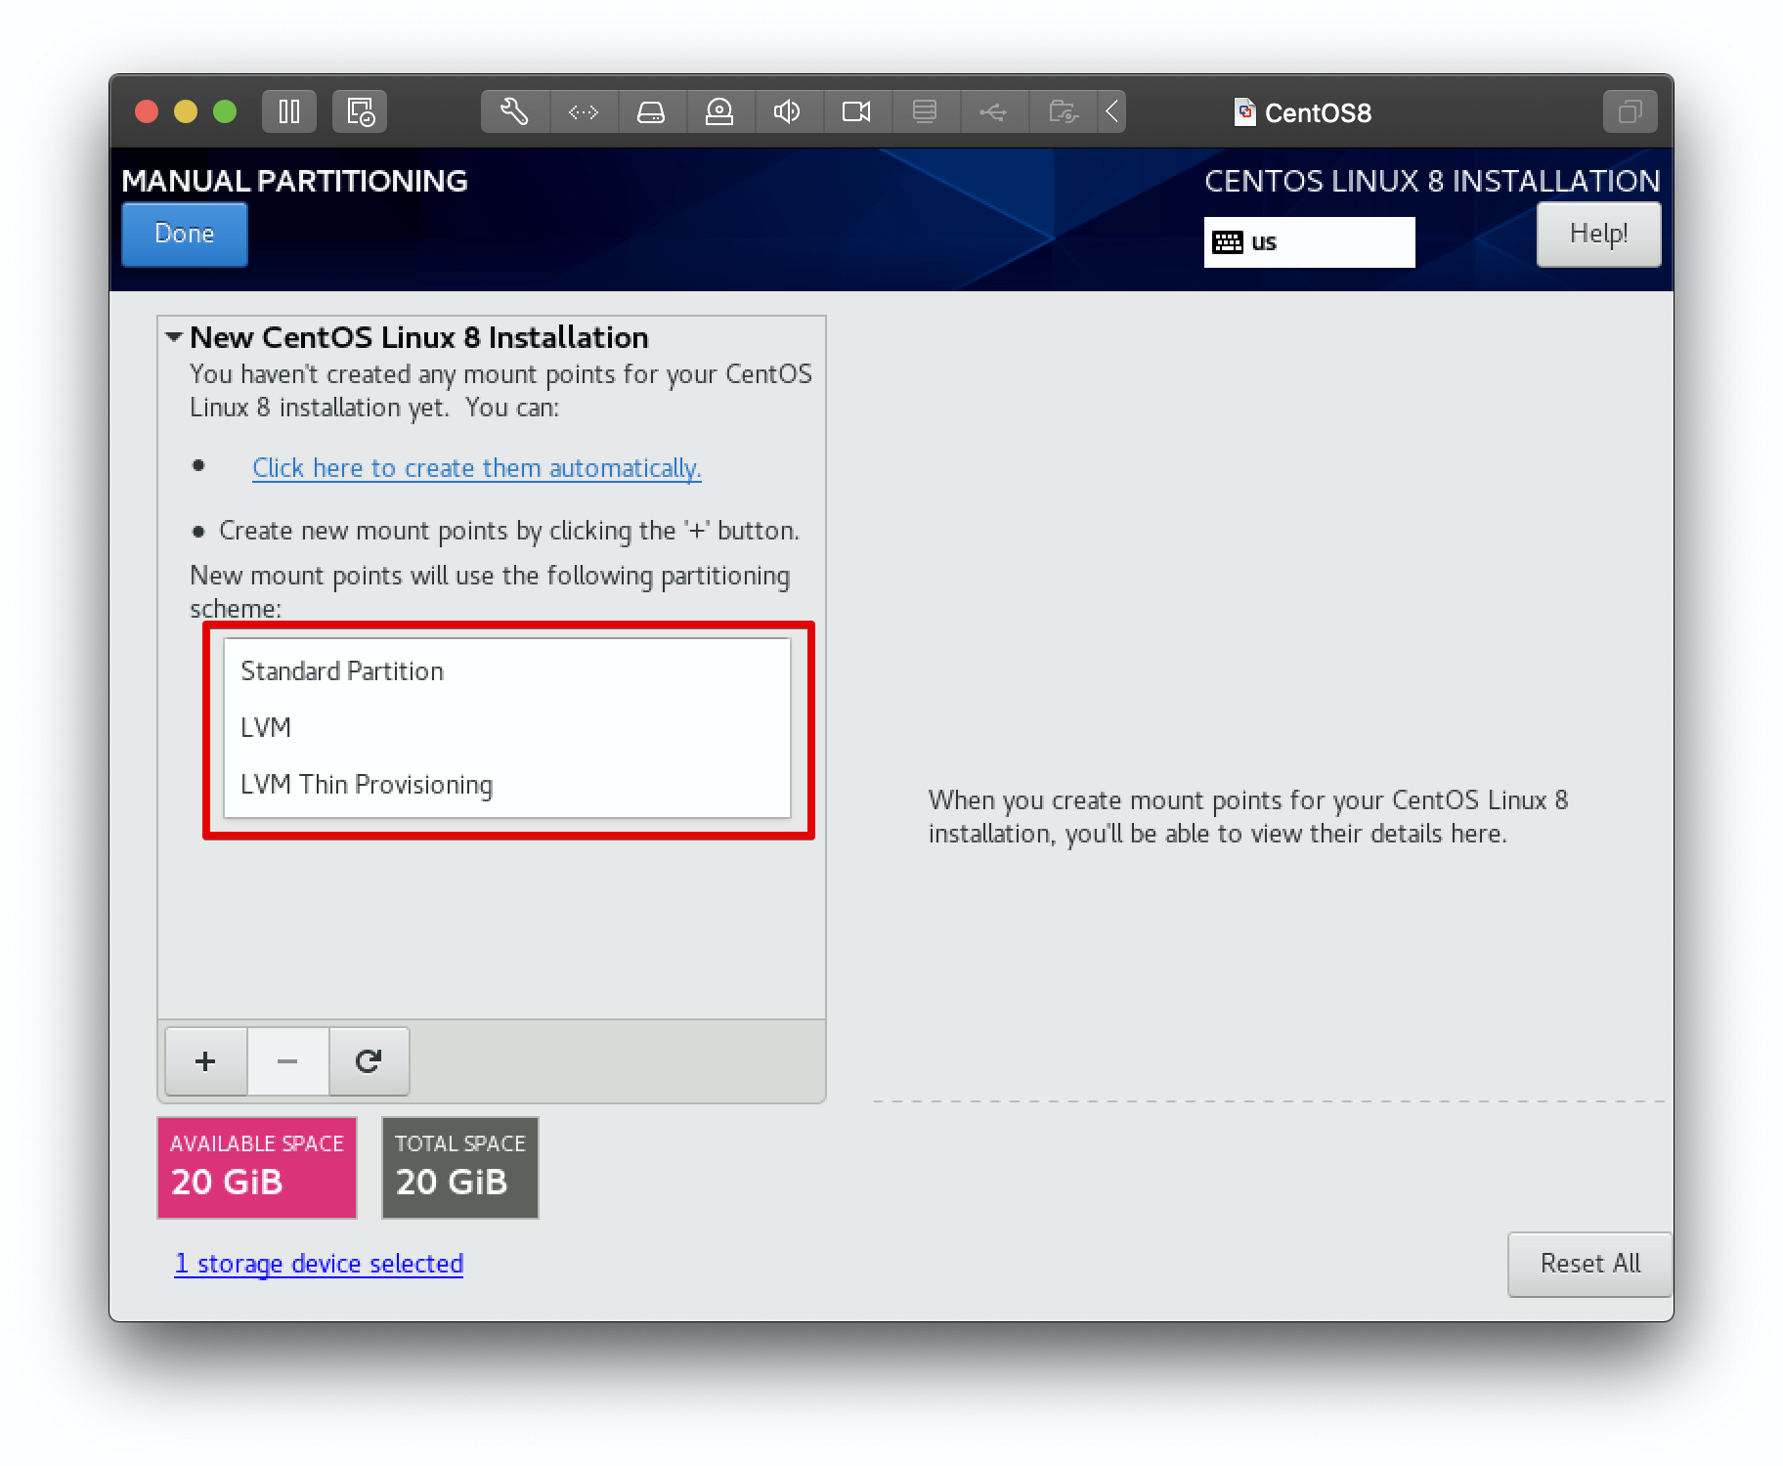This screenshot has width=1783, height=1466.
Task: Click the window tiling icon in the title bar
Action: click(x=1630, y=111)
